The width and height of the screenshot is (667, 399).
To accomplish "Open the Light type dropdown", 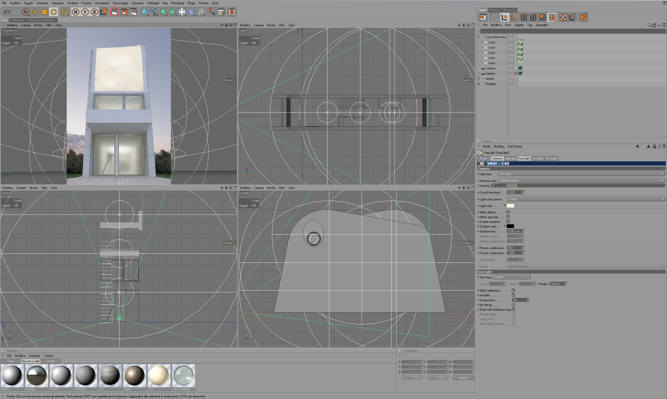I will click(x=581, y=174).
